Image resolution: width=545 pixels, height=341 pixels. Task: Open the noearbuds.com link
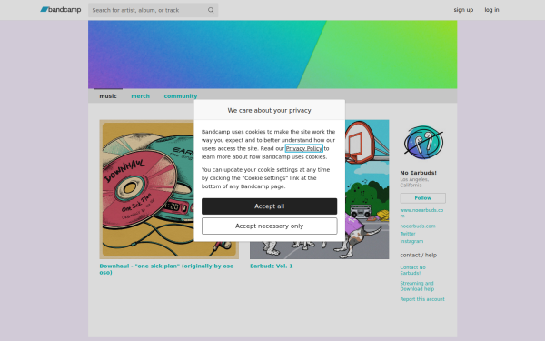[x=418, y=226]
